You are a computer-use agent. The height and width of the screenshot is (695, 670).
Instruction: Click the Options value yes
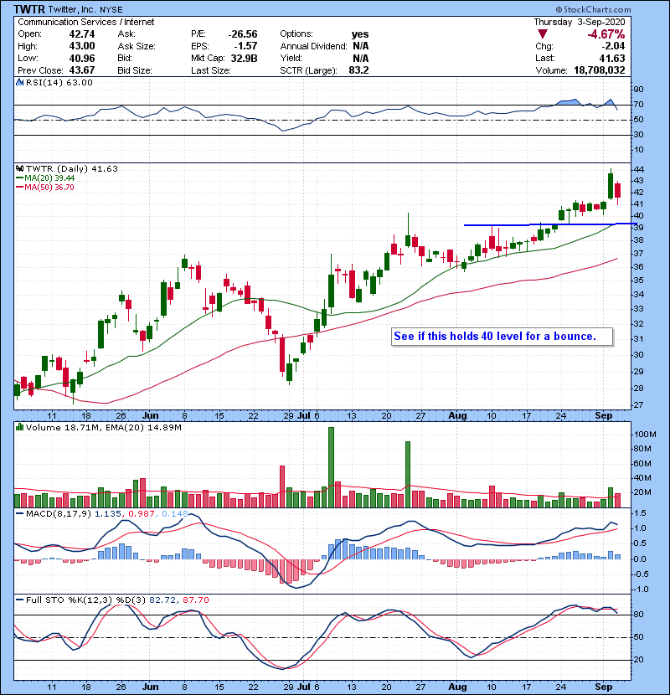360,34
